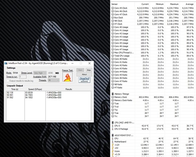
Task: Click the PayPal Donate button
Action: [84, 80]
